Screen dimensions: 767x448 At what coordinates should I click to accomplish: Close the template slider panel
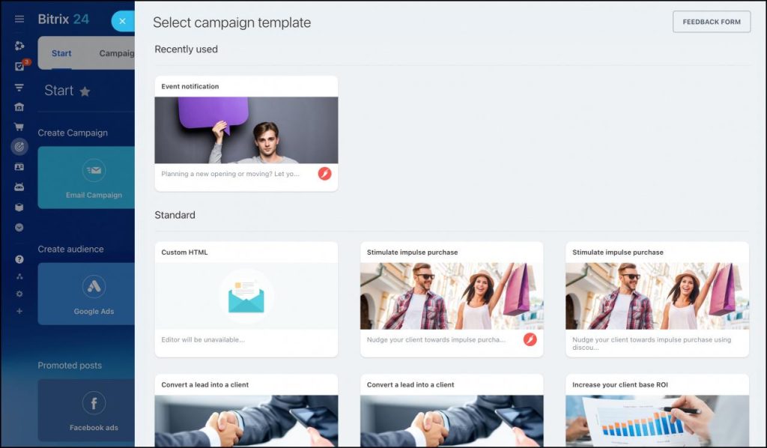[x=122, y=21]
